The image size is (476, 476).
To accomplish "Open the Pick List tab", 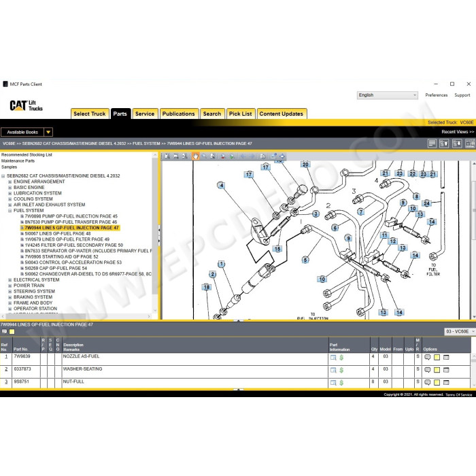I will coord(241,114).
